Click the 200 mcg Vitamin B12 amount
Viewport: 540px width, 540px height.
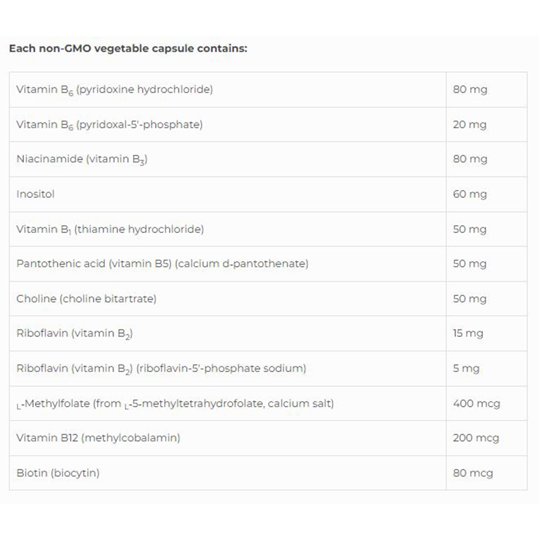pyautogui.click(x=476, y=438)
